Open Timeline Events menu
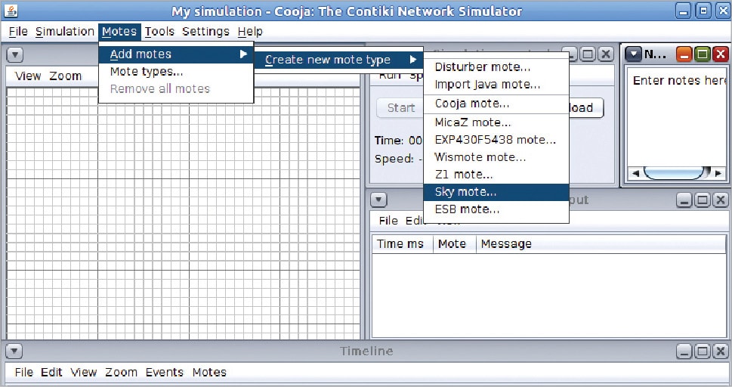The height and width of the screenshot is (387, 732). click(165, 373)
